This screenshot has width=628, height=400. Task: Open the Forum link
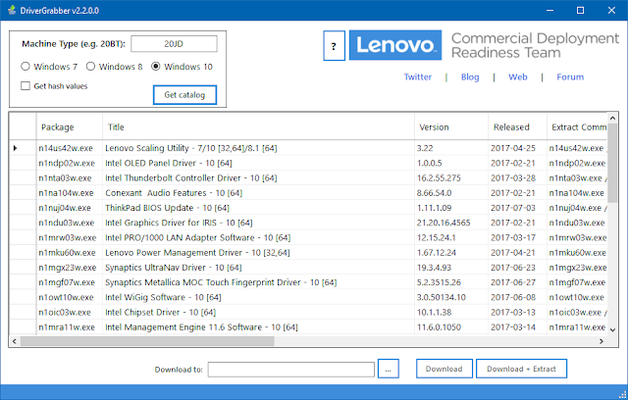point(570,76)
